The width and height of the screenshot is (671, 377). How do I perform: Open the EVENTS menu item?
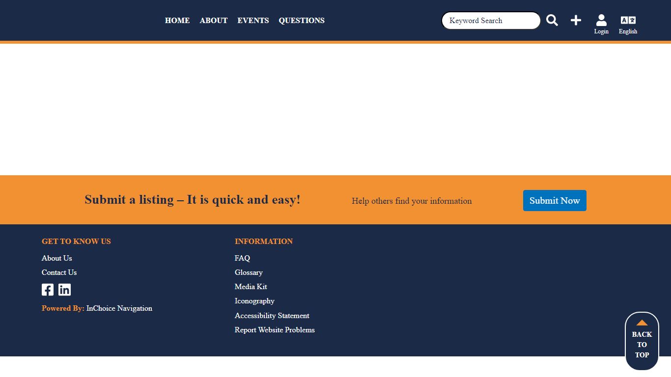(x=253, y=21)
